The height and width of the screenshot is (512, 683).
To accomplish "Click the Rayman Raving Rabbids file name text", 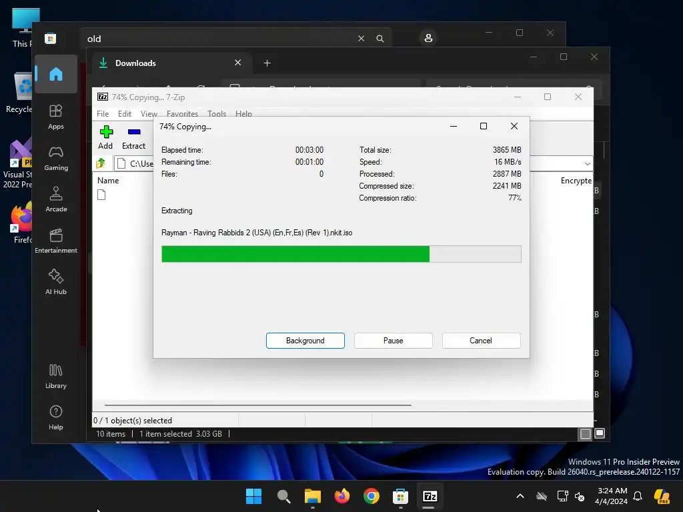I will tap(257, 233).
